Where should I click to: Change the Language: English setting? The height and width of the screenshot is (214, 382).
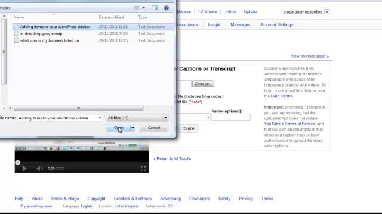pos(78,206)
